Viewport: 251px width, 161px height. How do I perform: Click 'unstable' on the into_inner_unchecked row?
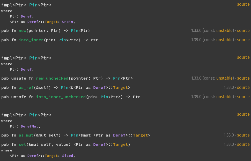click(x=225, y=97)
